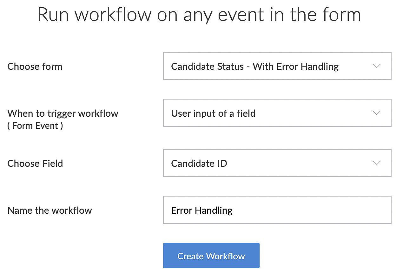Click the chevron arrow in Choose form dropdown
The height and width of the screenshot is (272, 396).
[376, 66]
